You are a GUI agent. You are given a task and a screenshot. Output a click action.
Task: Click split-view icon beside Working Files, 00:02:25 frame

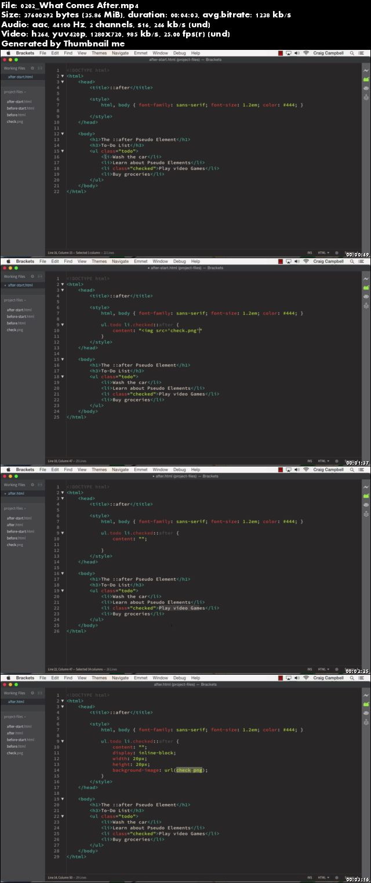[x=40, y=484]
